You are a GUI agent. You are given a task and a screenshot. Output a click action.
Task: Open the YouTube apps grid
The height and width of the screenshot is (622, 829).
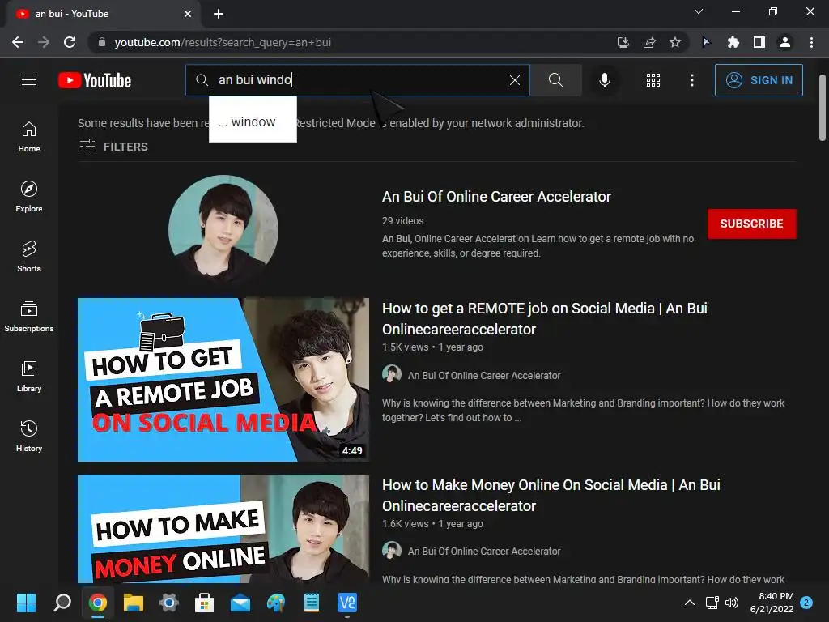[x=653, y=80]
